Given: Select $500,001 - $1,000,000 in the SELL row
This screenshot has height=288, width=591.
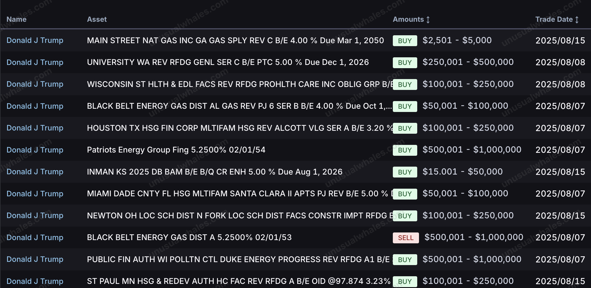Looking at the screenshot, I should tap(474, 237).
